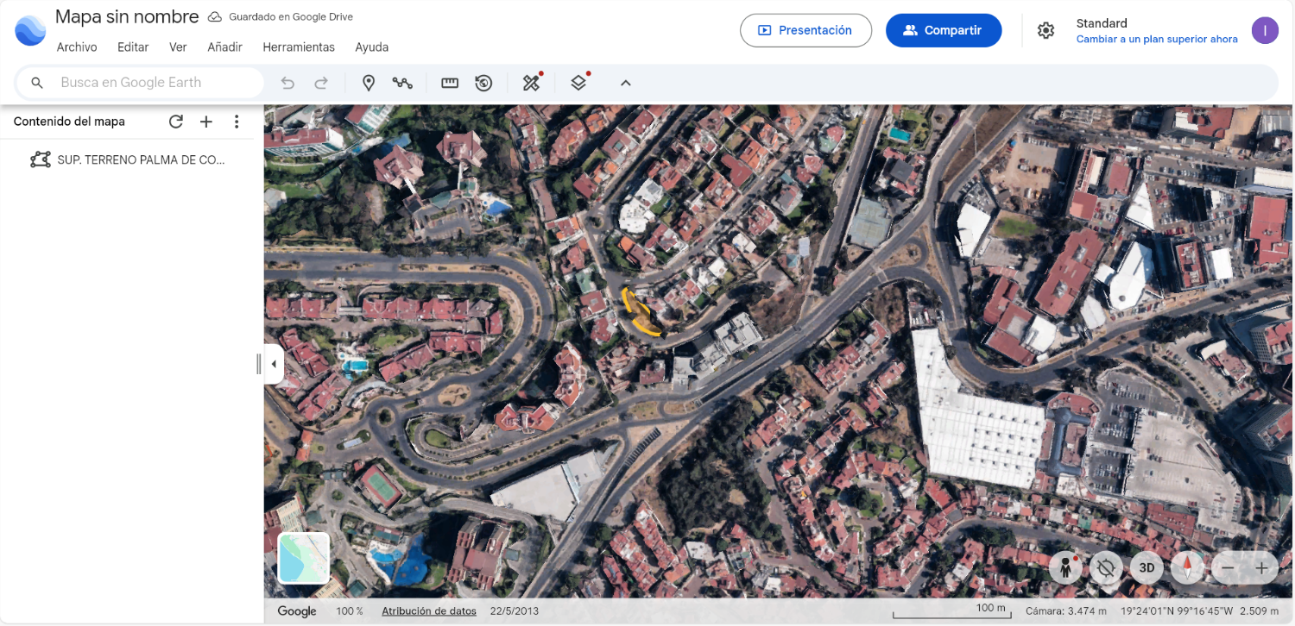
Task: Click the Cambiar a un plan superior link
Action: 1156,40
